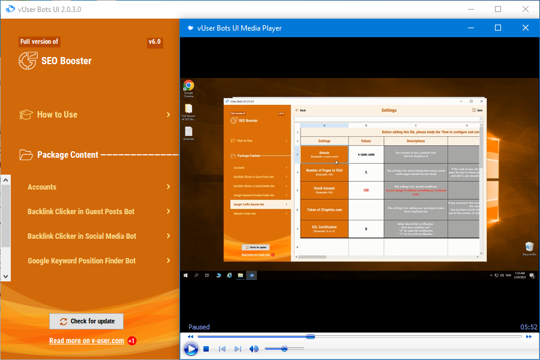This screenshot has width=540, height=360.
Task: Play the paused tutorial video
Action: coord(191,349)
